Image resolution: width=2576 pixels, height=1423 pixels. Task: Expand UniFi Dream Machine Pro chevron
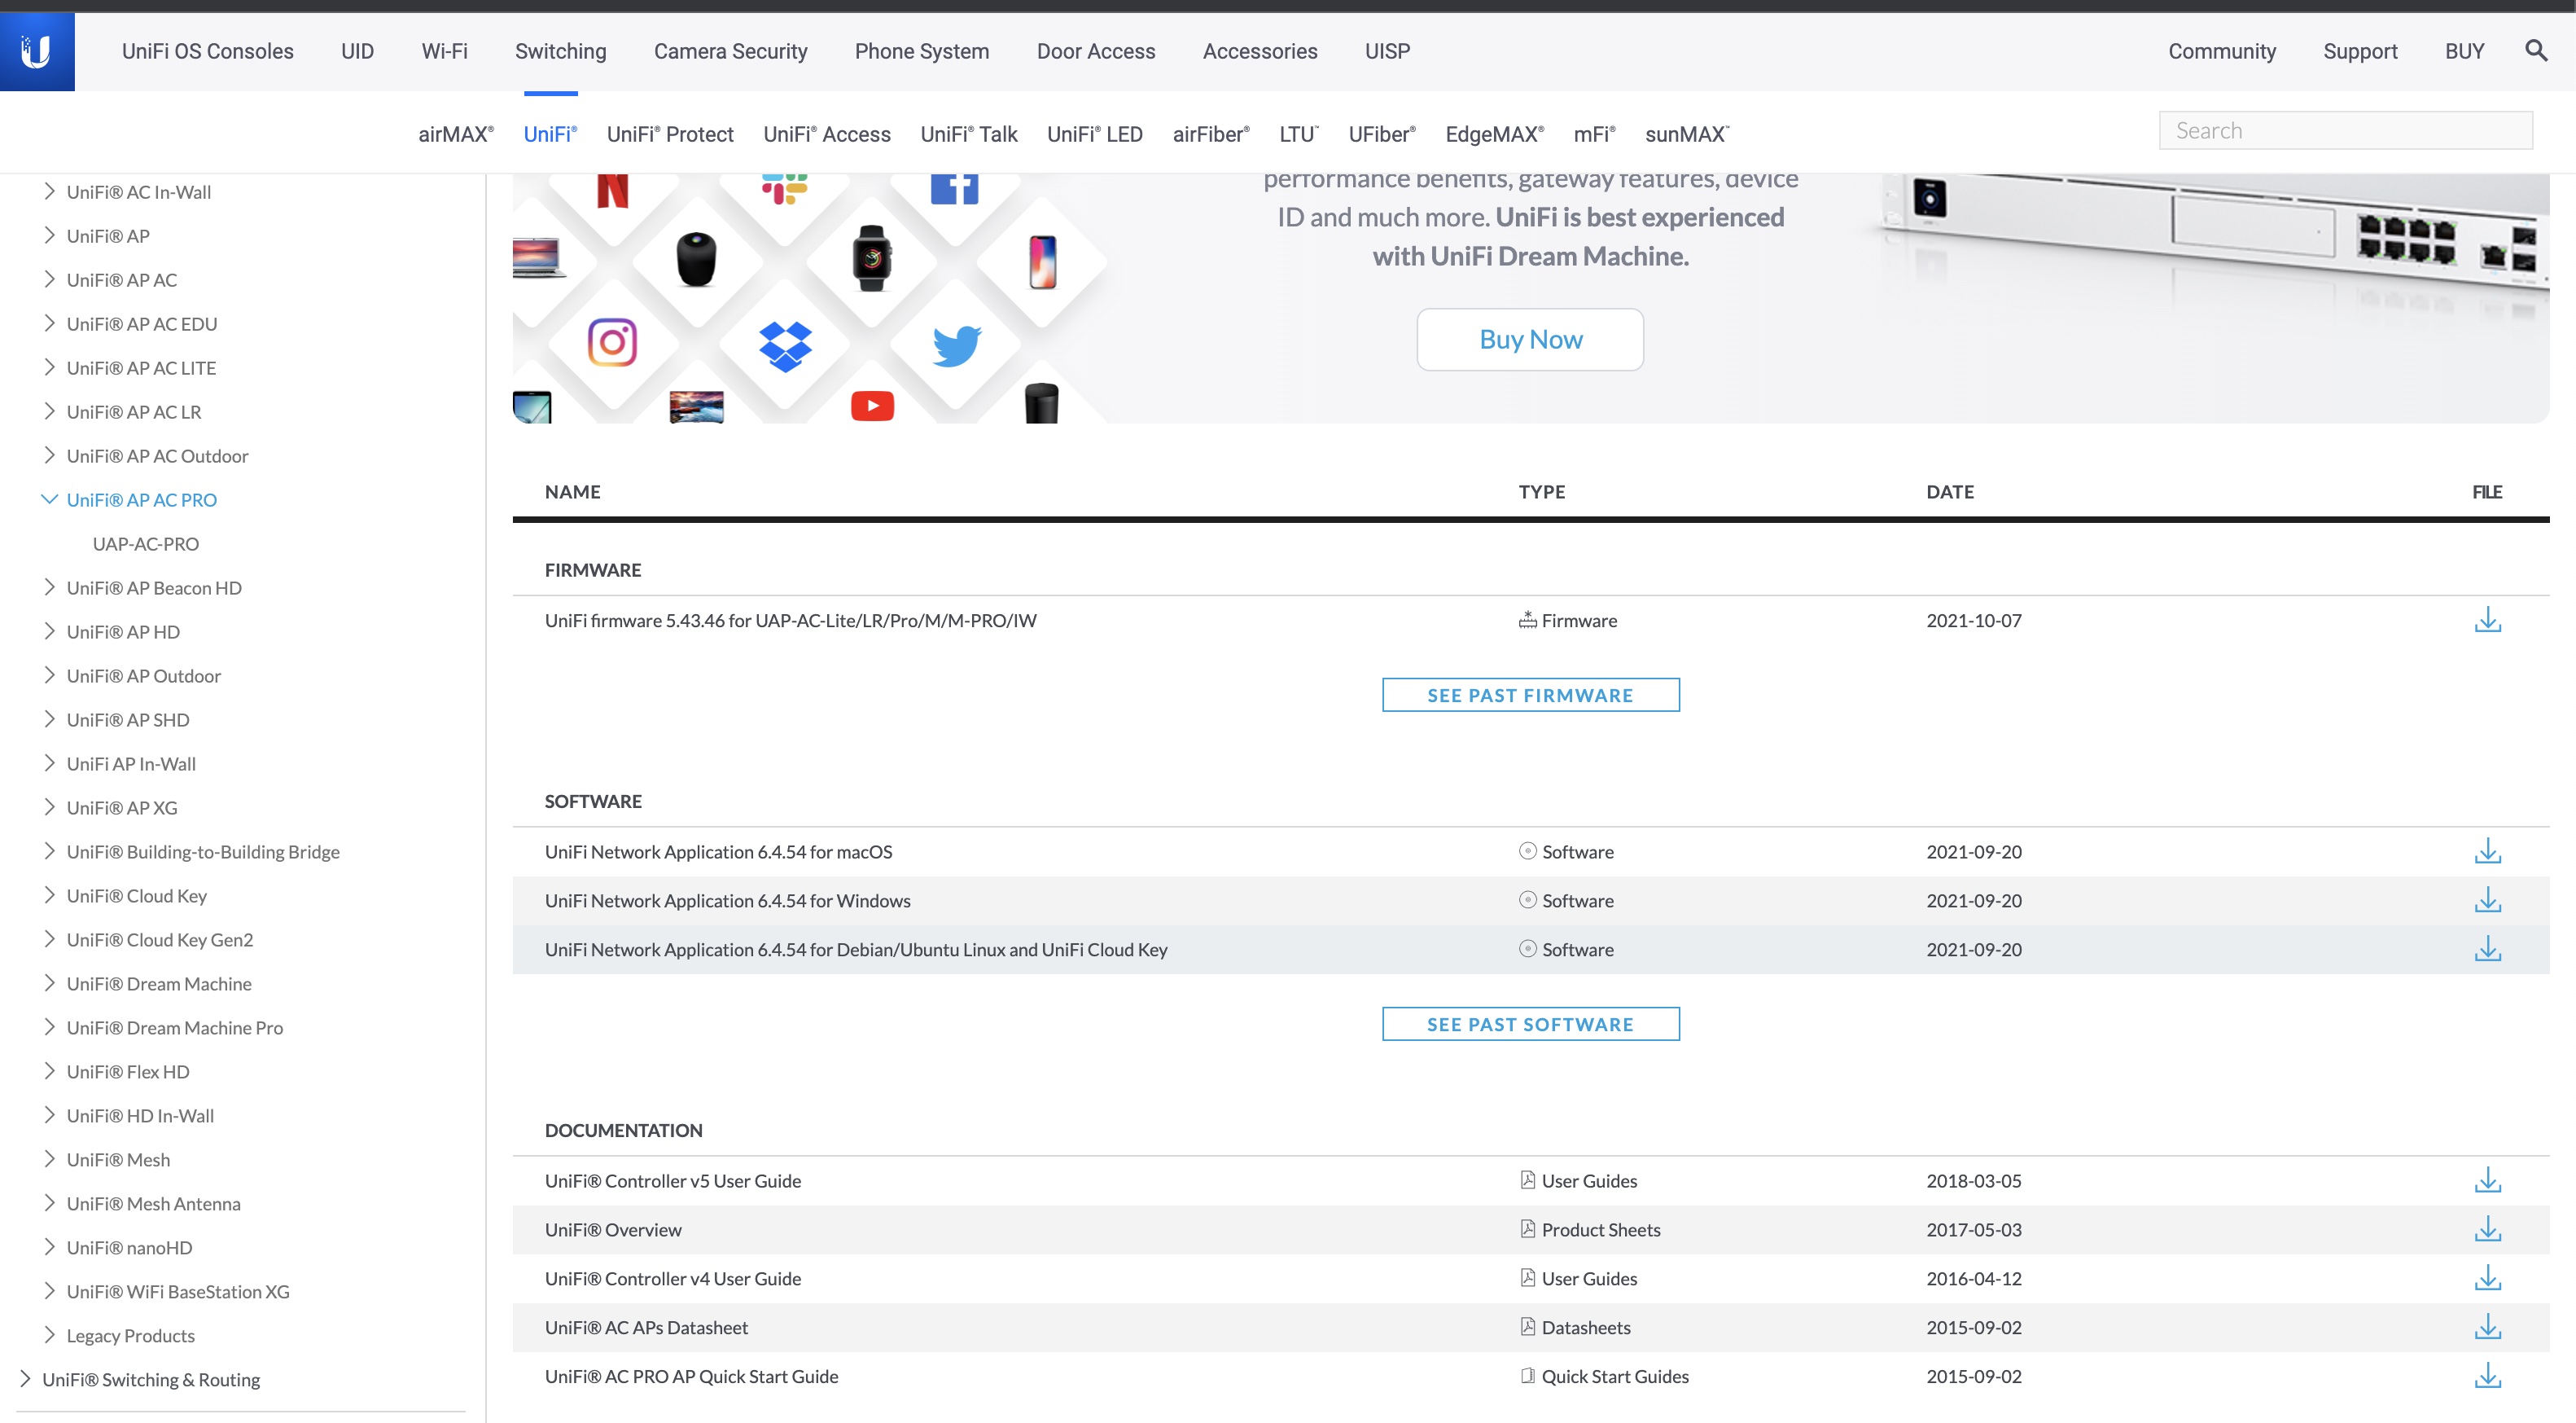pyautogui.click(x=49, y=1028)
